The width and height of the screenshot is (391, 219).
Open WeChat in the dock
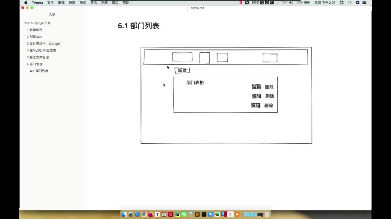tap(184, 214)
